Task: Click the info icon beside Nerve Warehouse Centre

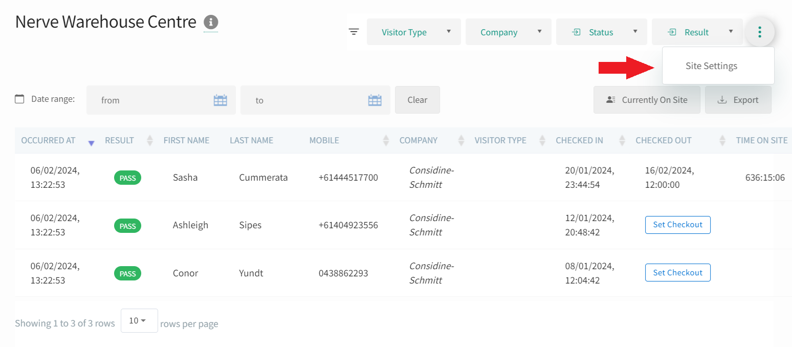Action: [211, 21]
